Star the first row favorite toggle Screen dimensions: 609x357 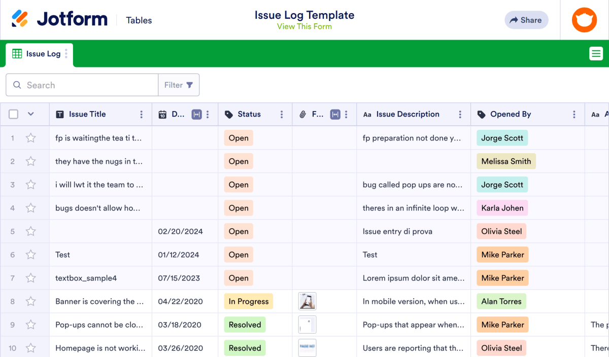tap(30, 137)
